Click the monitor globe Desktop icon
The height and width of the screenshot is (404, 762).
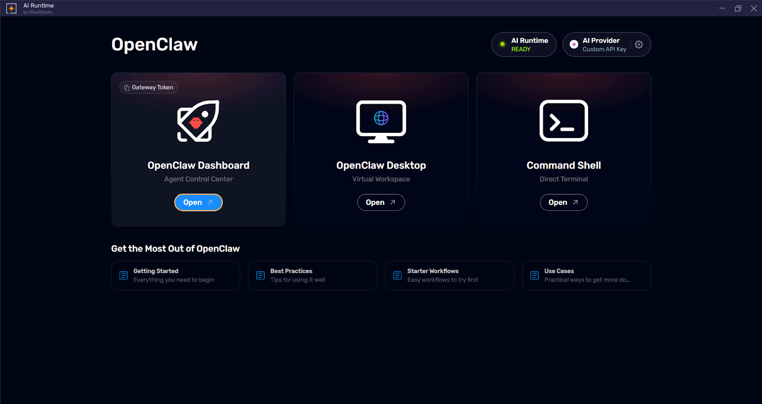click(x=381, y=121)
